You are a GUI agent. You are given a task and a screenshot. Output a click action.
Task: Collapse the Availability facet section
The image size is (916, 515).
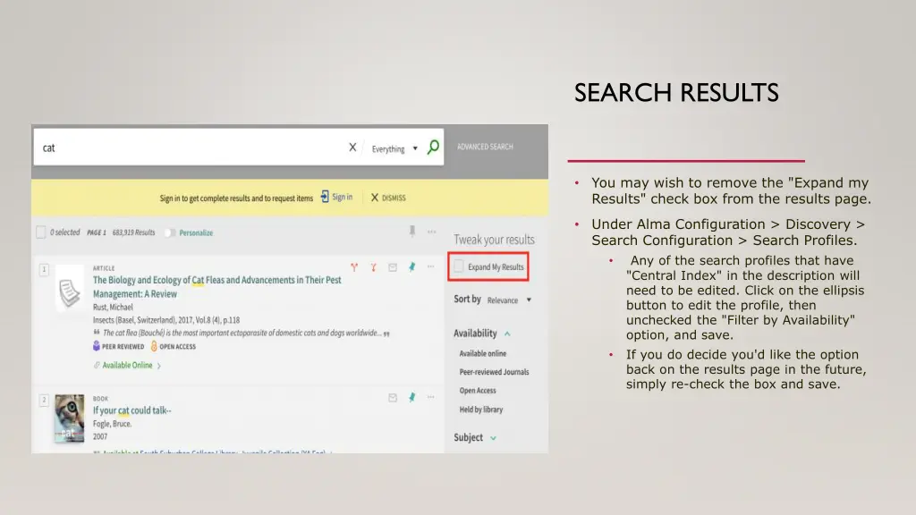[507, 333]
